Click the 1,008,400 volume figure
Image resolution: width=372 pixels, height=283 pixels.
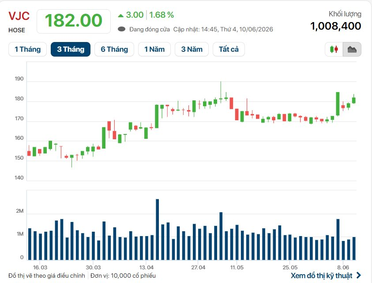pos(335,26)
